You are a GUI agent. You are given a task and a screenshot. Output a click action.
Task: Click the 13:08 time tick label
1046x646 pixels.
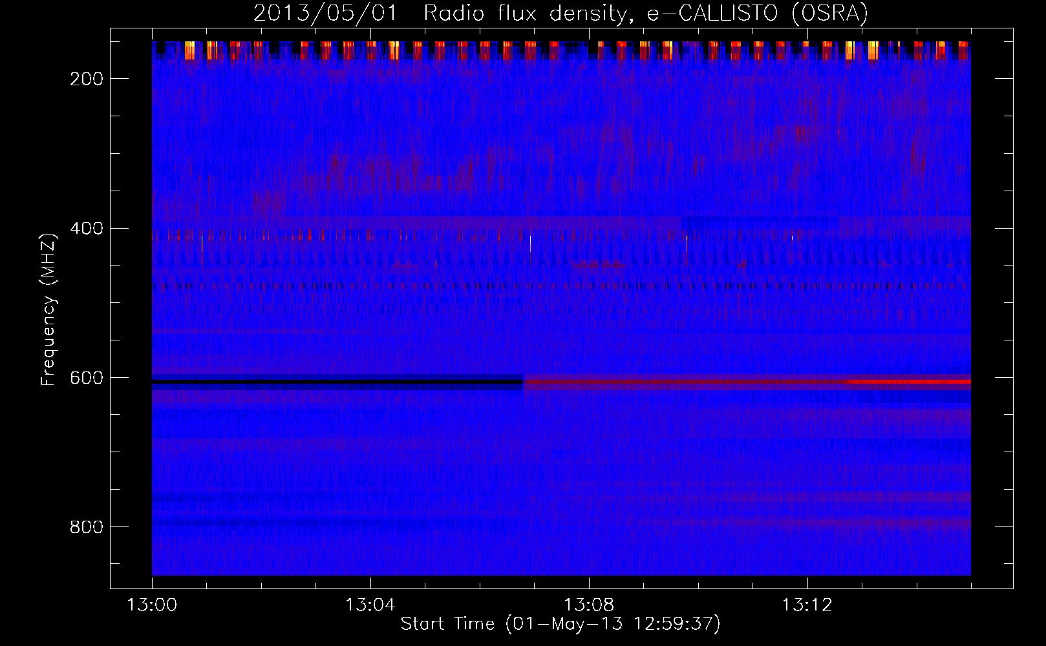coord(589,605)
